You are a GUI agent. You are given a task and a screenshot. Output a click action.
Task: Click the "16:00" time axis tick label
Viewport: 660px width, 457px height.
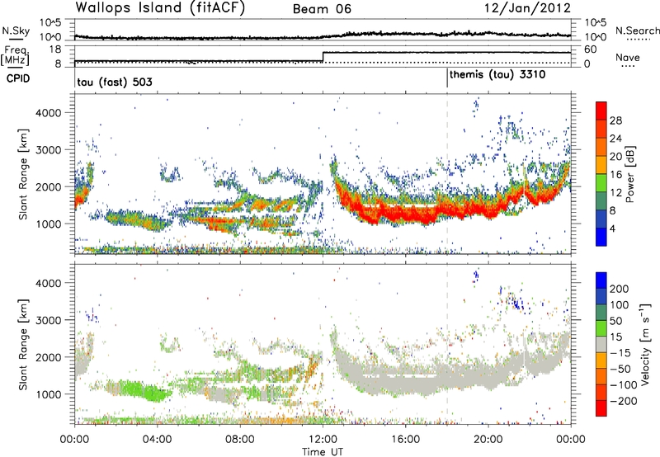tap(405, 440)
